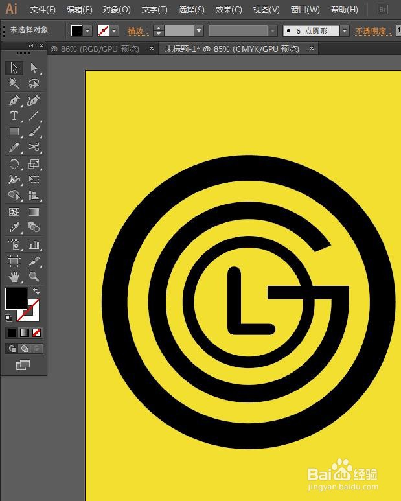Open the 效果(C) menu
Screen dimensions: 401x501
[228, 10]
